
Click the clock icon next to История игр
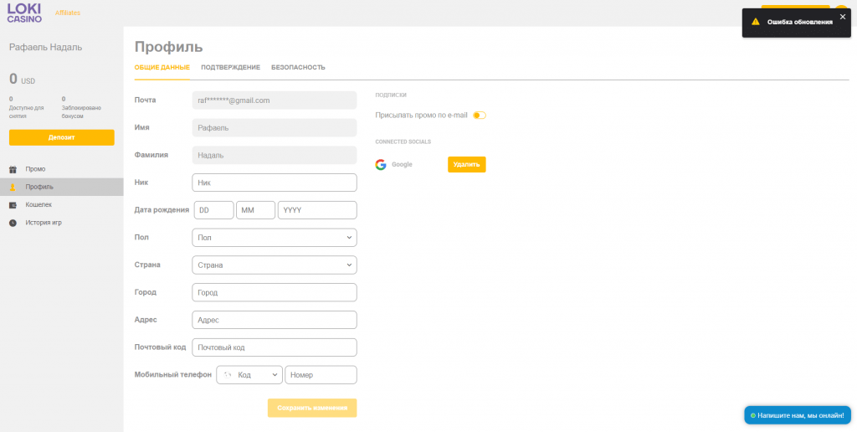13,223
